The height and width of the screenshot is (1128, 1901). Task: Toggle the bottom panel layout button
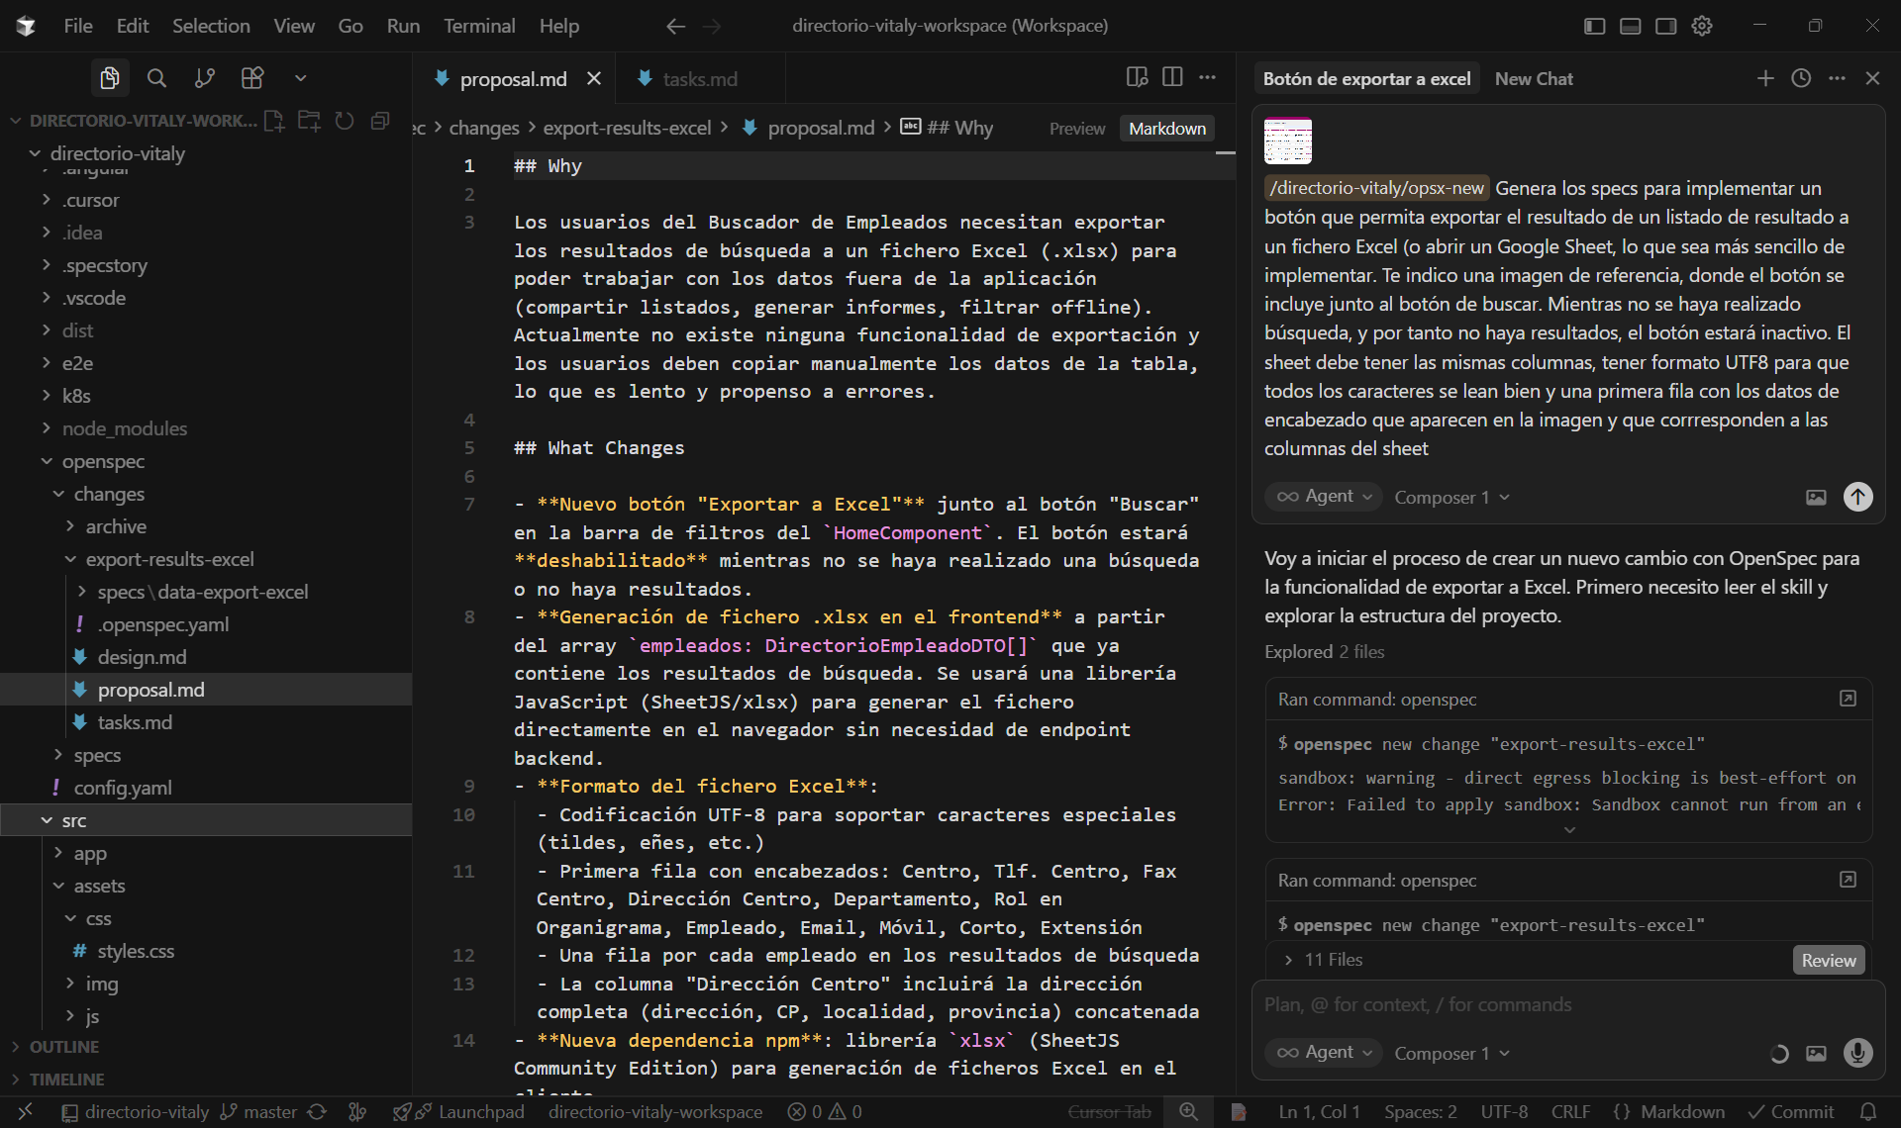[1630, 26]
